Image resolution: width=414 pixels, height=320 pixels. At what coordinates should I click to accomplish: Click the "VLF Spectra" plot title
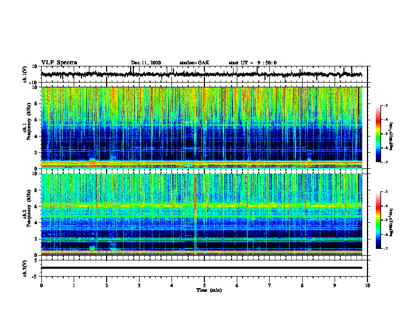pos(59,63)
